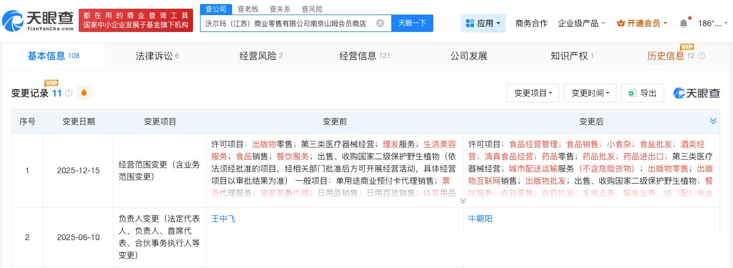
Task: Click the 变更后 column header
Action: tap(591, 122)
